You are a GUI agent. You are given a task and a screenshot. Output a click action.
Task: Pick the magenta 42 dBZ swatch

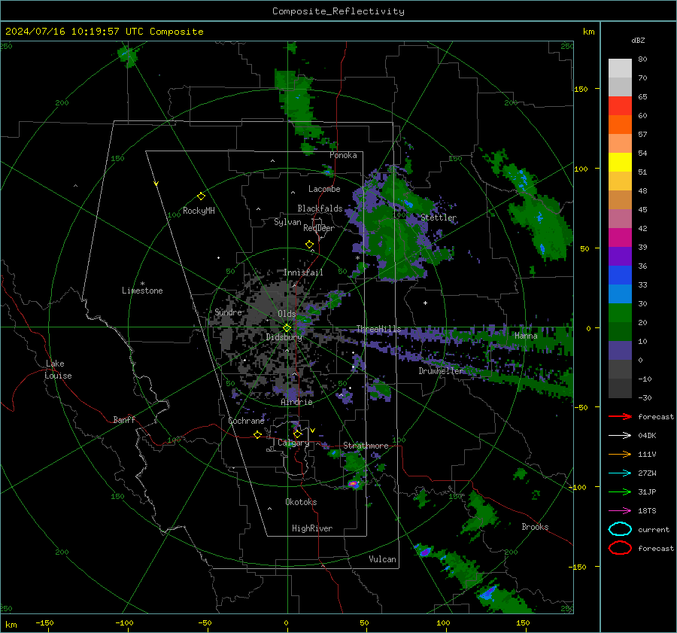pos(620,237)
